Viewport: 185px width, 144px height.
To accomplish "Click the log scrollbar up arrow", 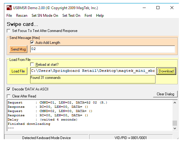I will pos(175,103).
